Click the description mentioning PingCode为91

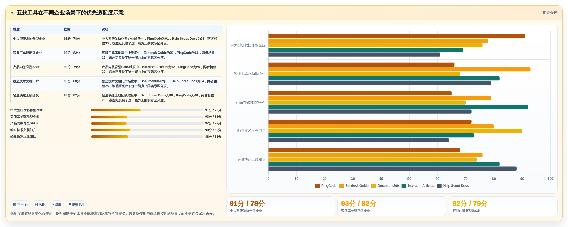click(159, 41)
